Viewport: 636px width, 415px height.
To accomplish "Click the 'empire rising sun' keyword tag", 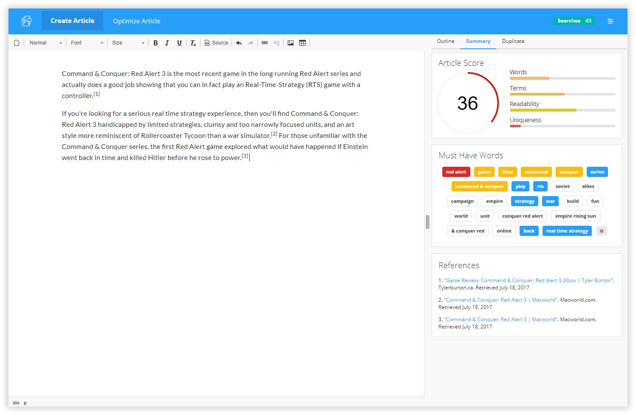I will [x=575, y=216].
